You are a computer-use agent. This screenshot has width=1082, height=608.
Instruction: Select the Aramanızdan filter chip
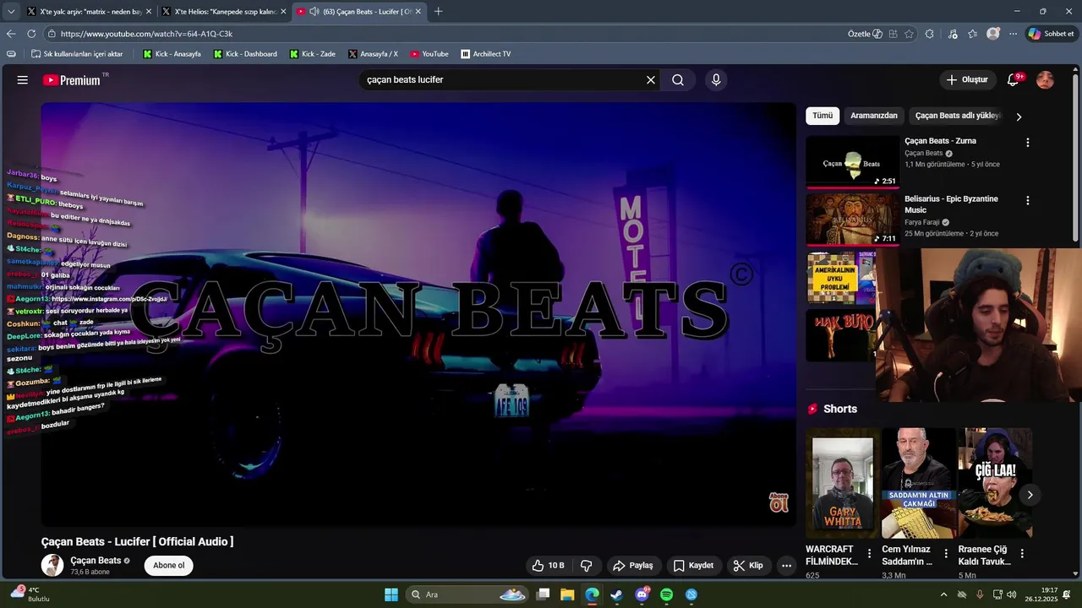(874, 116)
